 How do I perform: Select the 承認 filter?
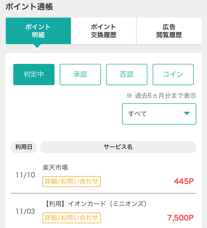(x=80, y=74)
